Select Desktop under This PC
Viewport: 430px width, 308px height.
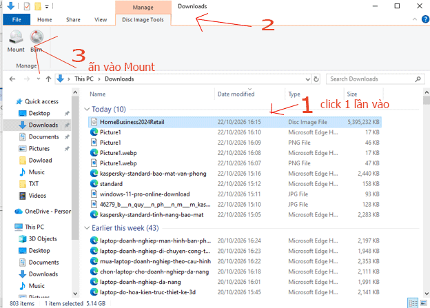point(39,251)
